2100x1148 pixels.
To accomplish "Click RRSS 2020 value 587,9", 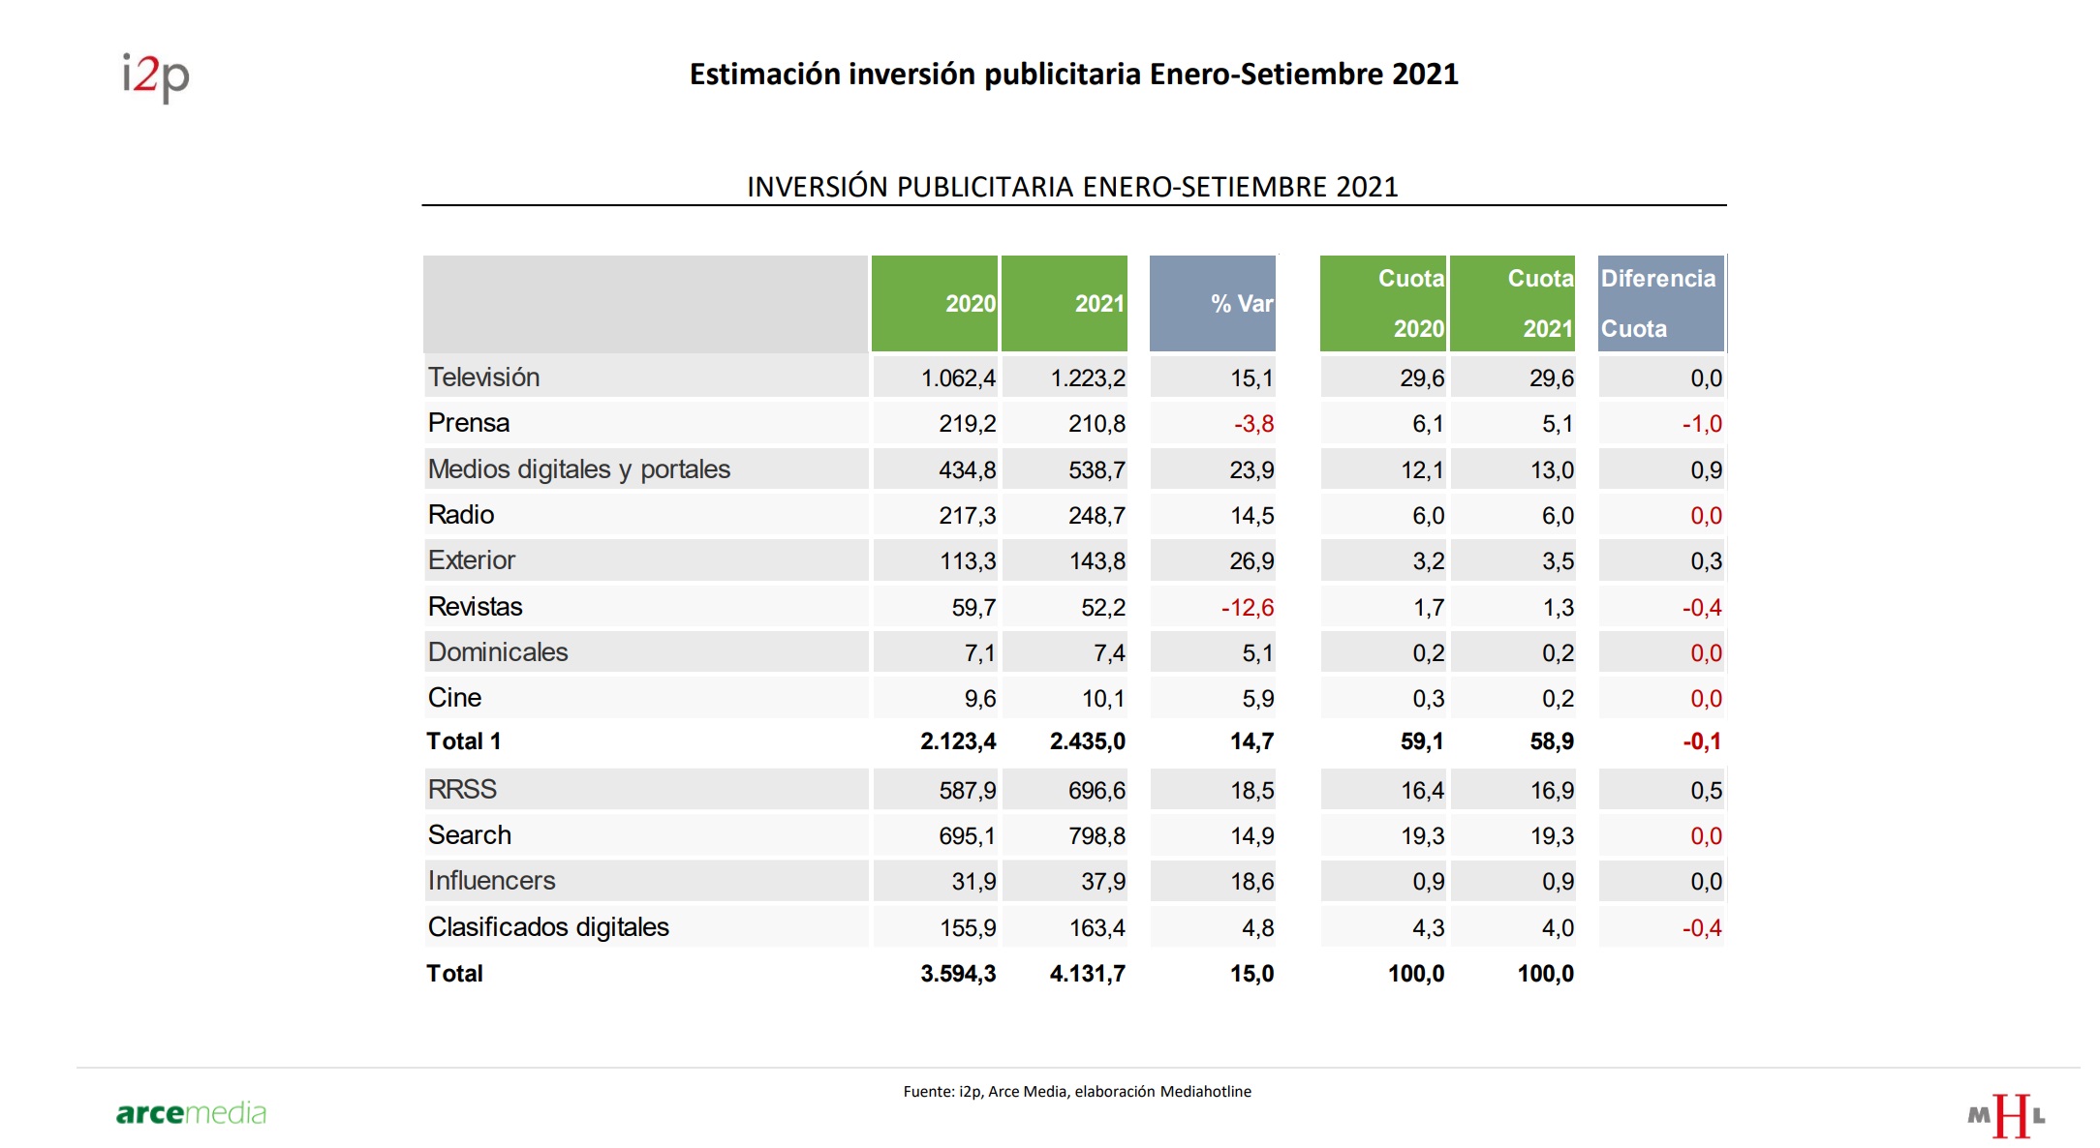I will [967, 791].
